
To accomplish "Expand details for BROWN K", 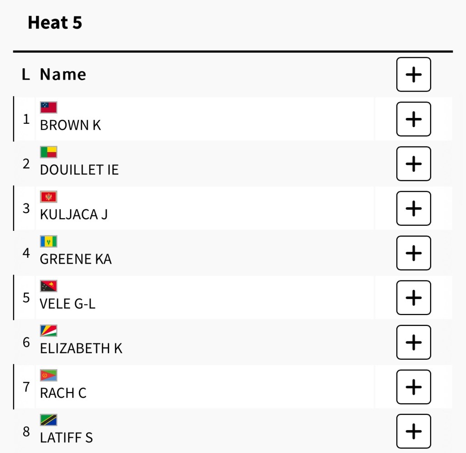I will pyautogui.click(x=413, y=119).
